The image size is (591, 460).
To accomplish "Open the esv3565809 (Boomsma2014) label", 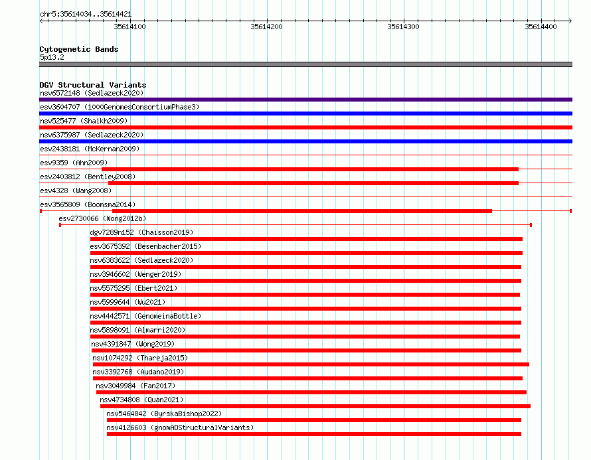I will 88,204.
